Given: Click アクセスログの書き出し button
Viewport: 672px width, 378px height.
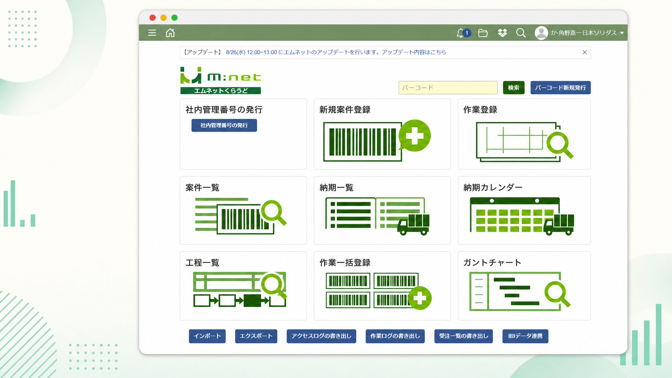Looking at the screenshot, I should [321, 336].
